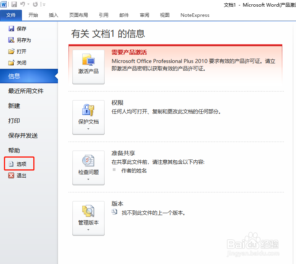The width and height of the screenshot is (296, 264).
Task: Switch to the 视图 ribbon tab
Action: point(164,15)
